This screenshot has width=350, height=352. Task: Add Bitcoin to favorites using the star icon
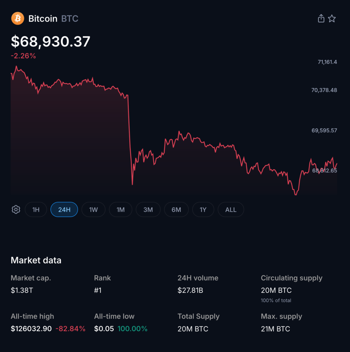332,18
